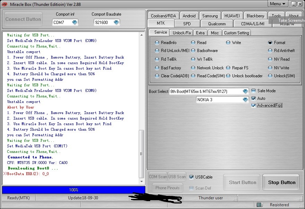Screen dimensions: 305x209
Task: Open the HUAWEI tab
Action: click(x=232, y=16)
